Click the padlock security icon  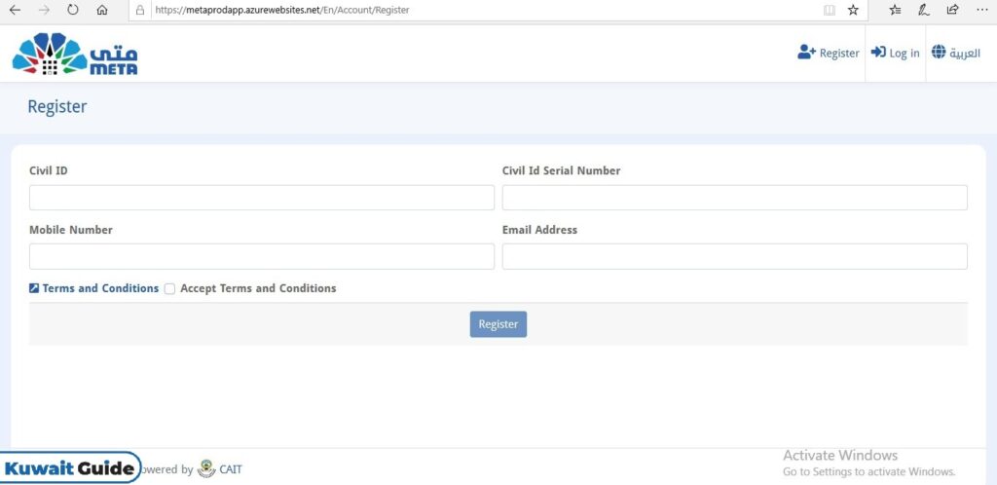tap(140, 10)
